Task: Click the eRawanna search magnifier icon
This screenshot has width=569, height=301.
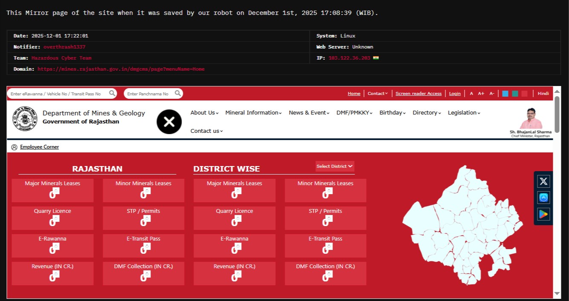Action: coord(112,93)
